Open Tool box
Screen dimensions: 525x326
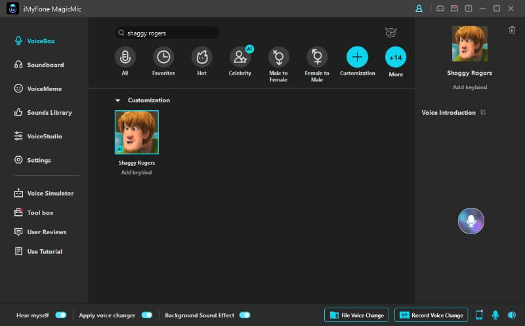click(x=34, y=213)
